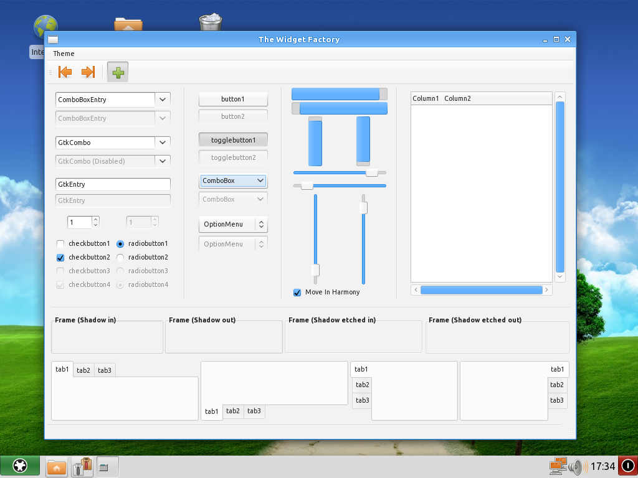Click the first horizontal slider handle
Image resolution: width=638 pixels, height=478 pixels.
click(371, 173)
